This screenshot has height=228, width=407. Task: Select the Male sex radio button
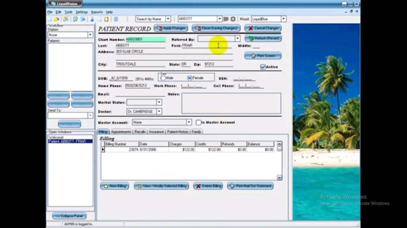click(x=163, y=78)
